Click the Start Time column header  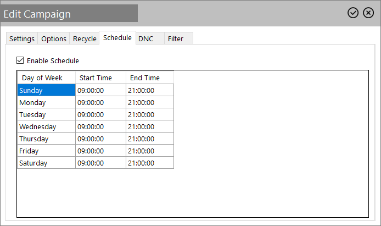click(x=100, y=78)
